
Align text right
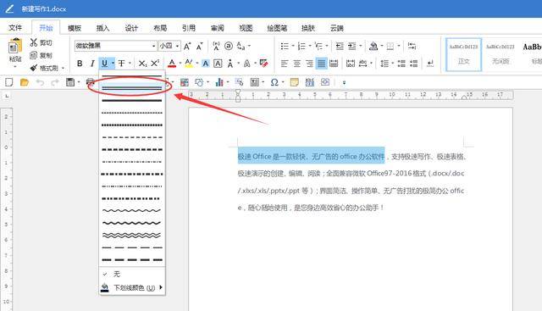(309, 64)
